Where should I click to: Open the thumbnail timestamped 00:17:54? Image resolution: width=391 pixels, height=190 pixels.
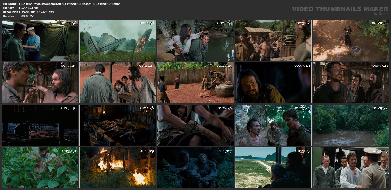point(196,40)
